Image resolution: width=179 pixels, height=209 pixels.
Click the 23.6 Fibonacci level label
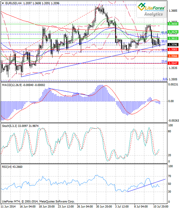(x=164, y=61)
